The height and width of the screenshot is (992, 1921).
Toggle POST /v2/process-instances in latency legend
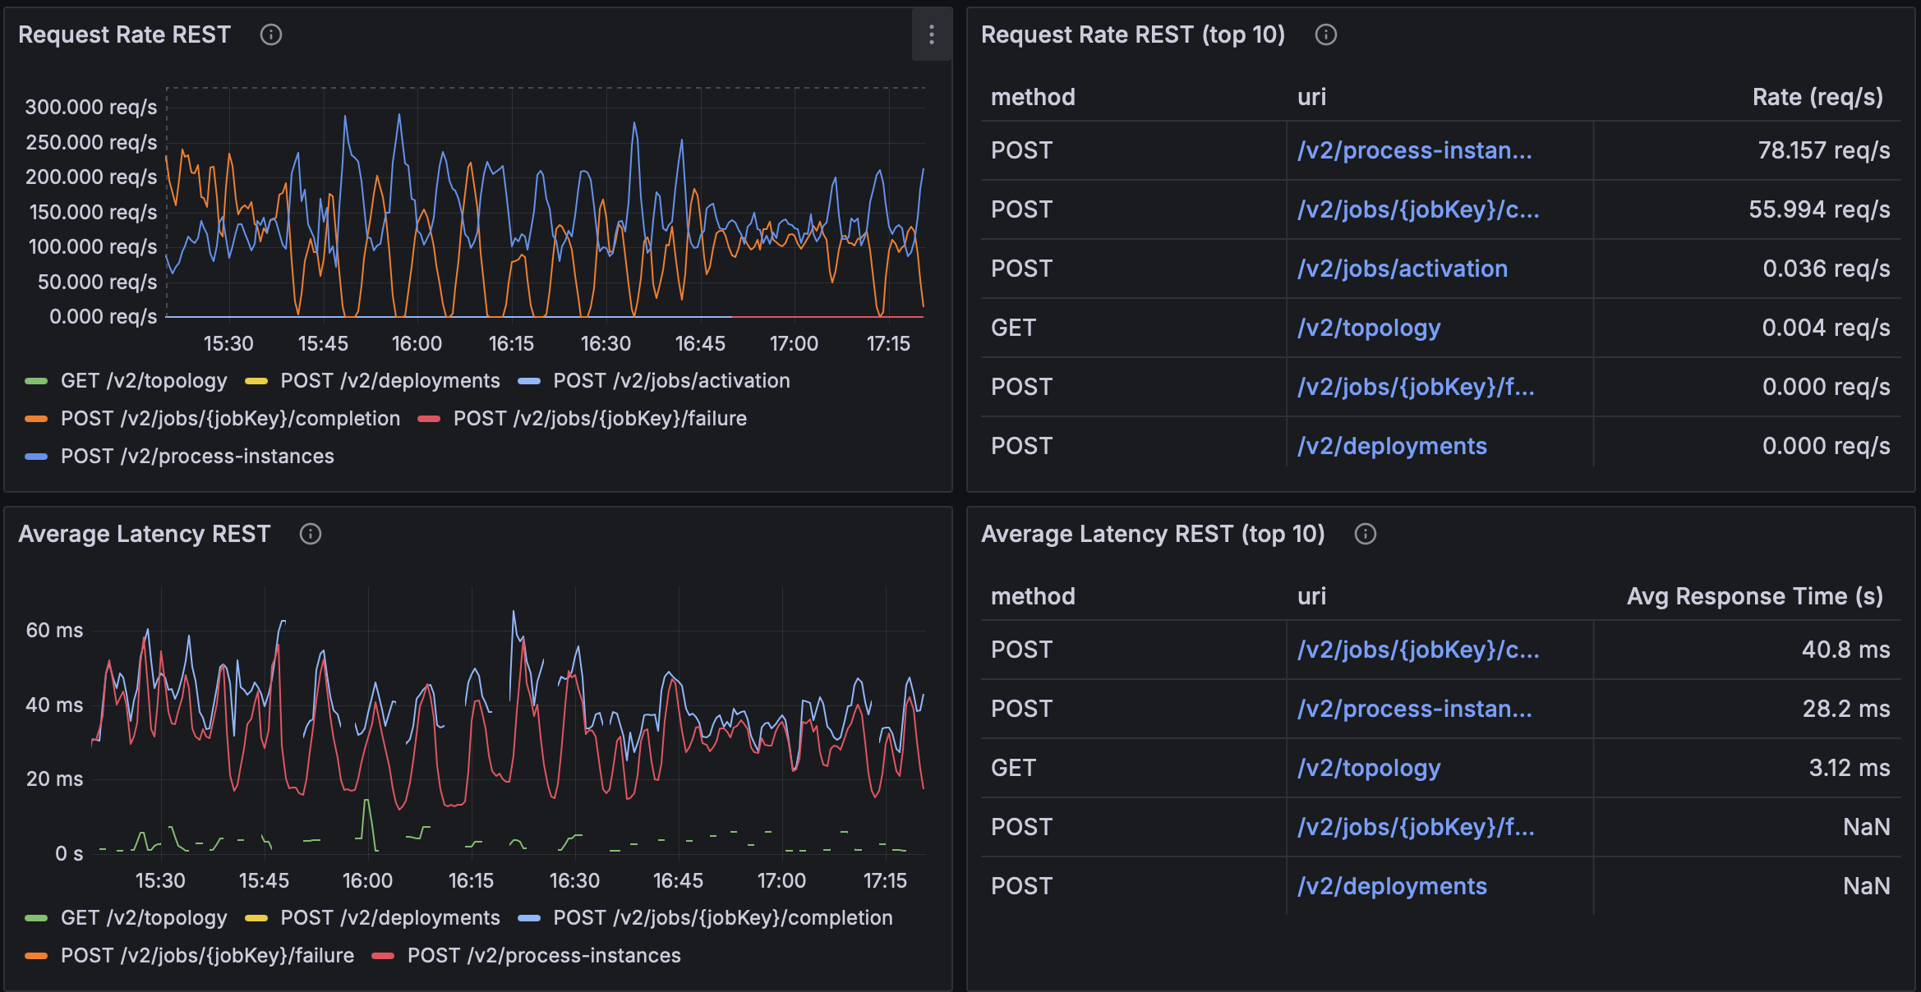click(x=543, y=956)
